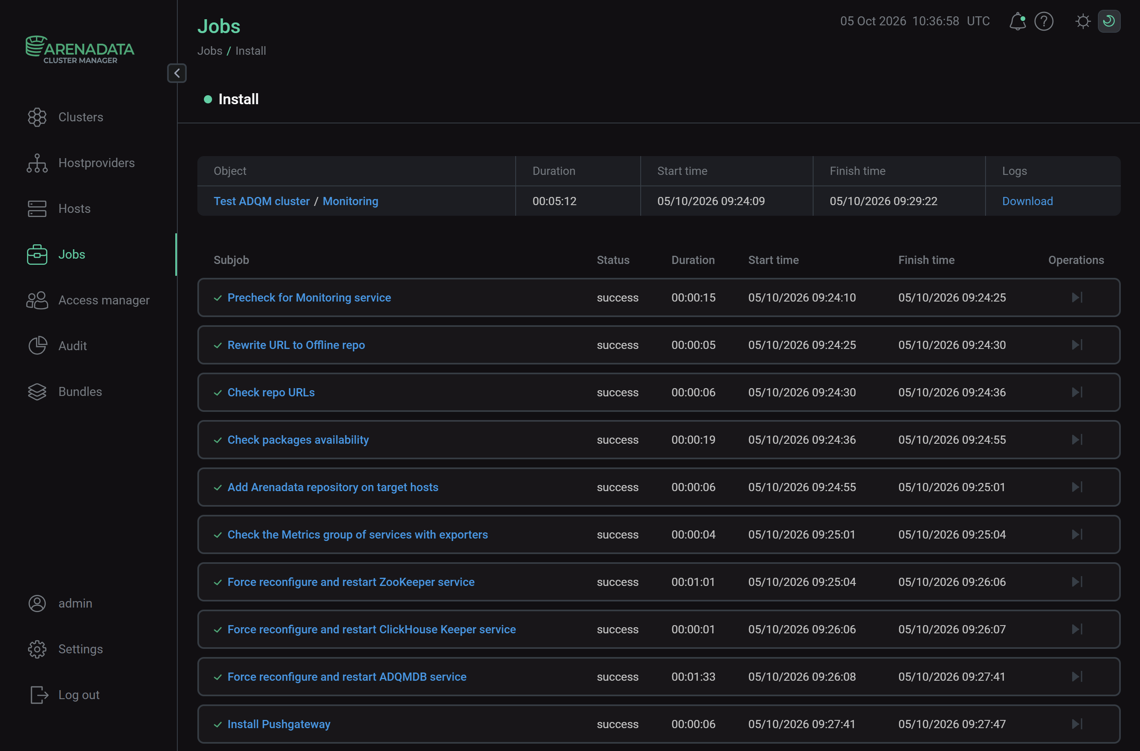Select the Jobs briefcase icon
Image resolution: width=1140 pixels, height=751 pixels.
37,254
